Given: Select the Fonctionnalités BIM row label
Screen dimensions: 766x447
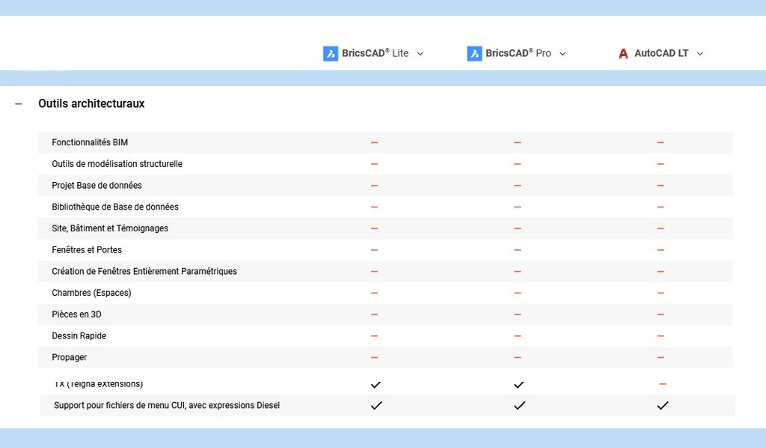Looking at the screenshot, I should pos(90,142).
